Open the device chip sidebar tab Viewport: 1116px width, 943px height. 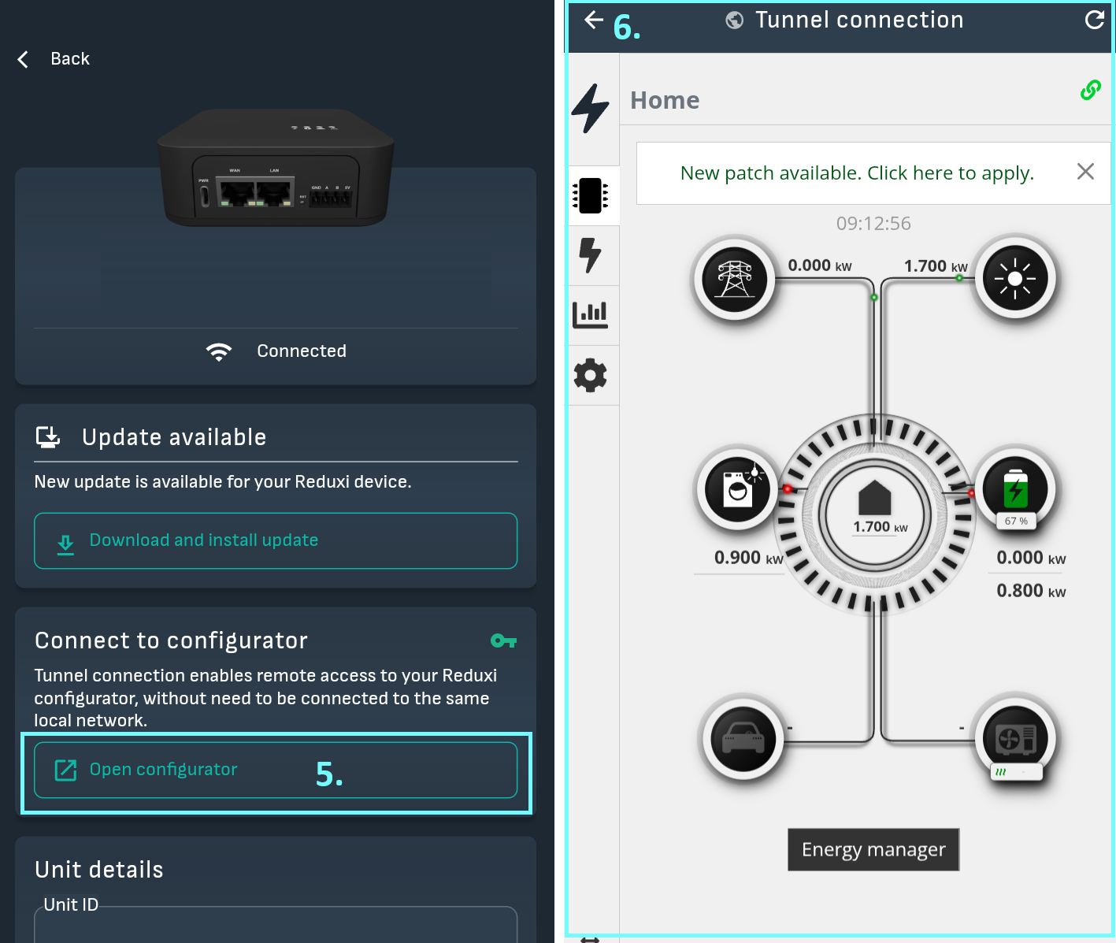(x=591, y=196)
